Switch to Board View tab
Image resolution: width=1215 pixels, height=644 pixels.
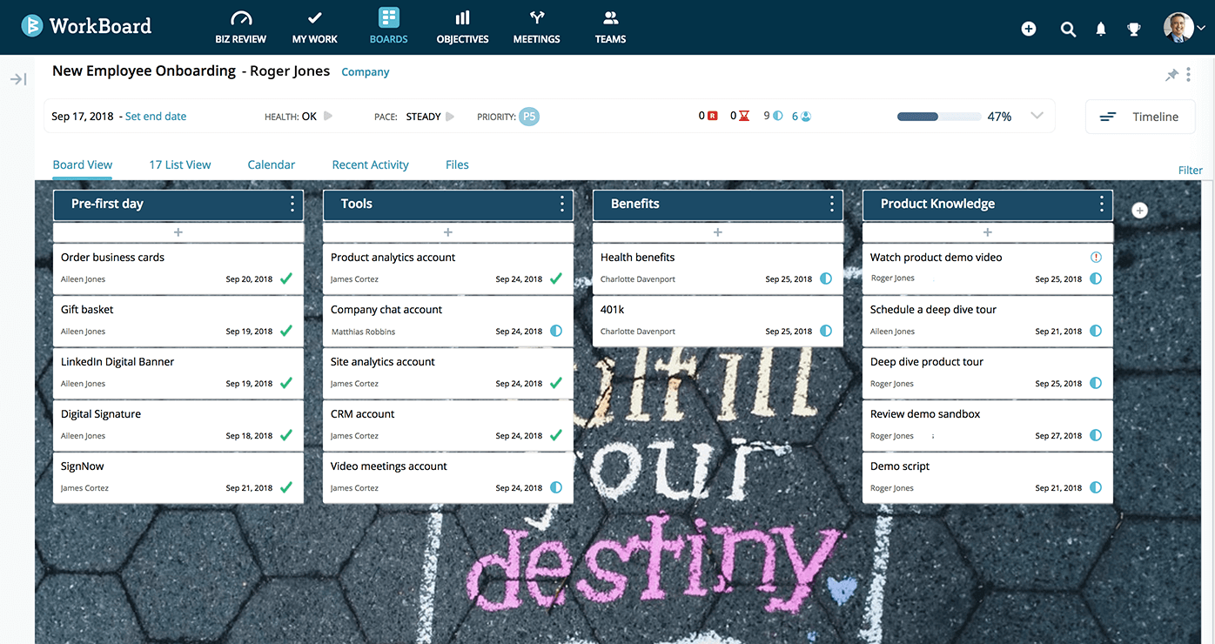tap(83, 164)
